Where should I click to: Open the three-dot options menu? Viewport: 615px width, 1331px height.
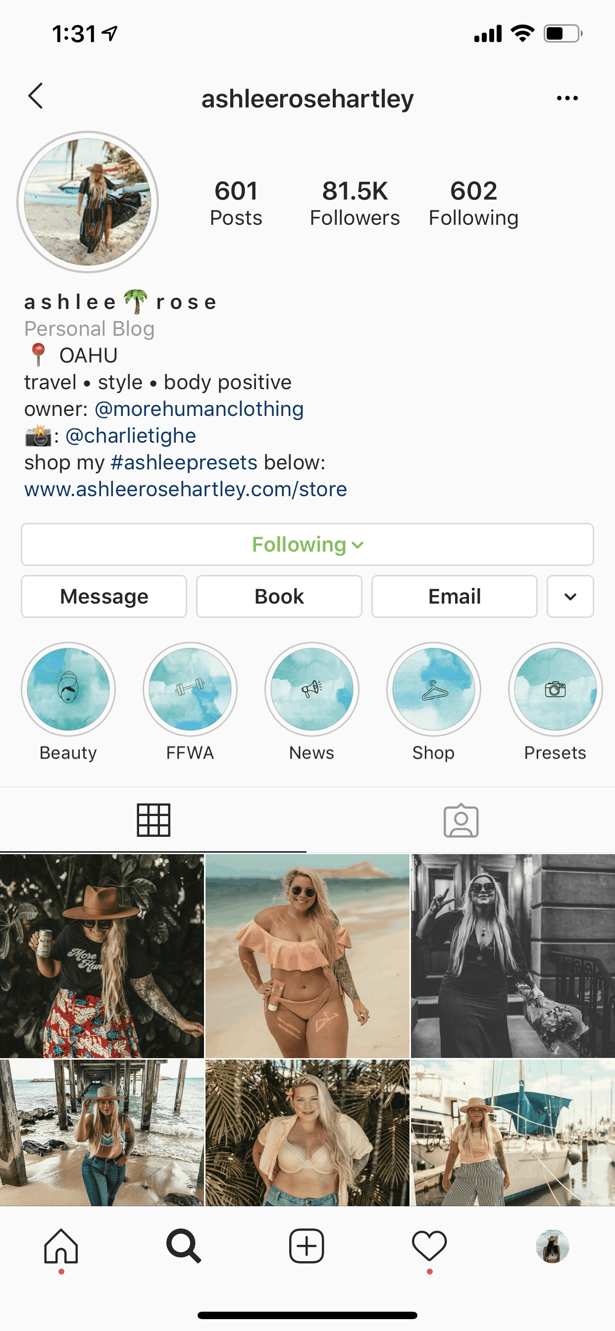point(567,98)
